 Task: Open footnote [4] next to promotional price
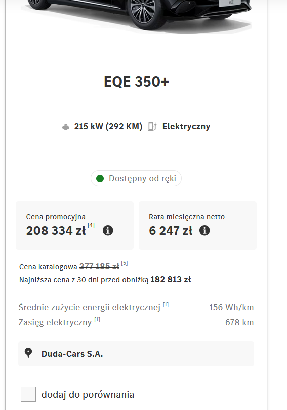91,225
